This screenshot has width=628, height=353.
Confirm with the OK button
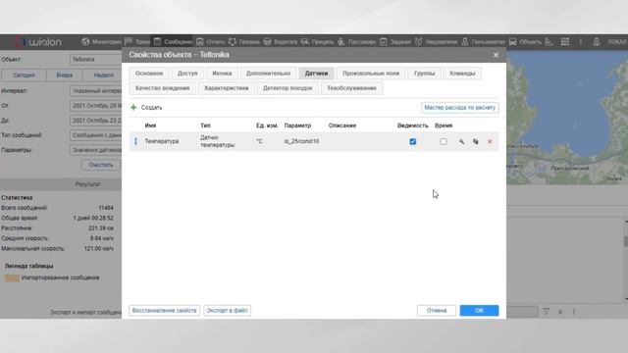(480, 311)
